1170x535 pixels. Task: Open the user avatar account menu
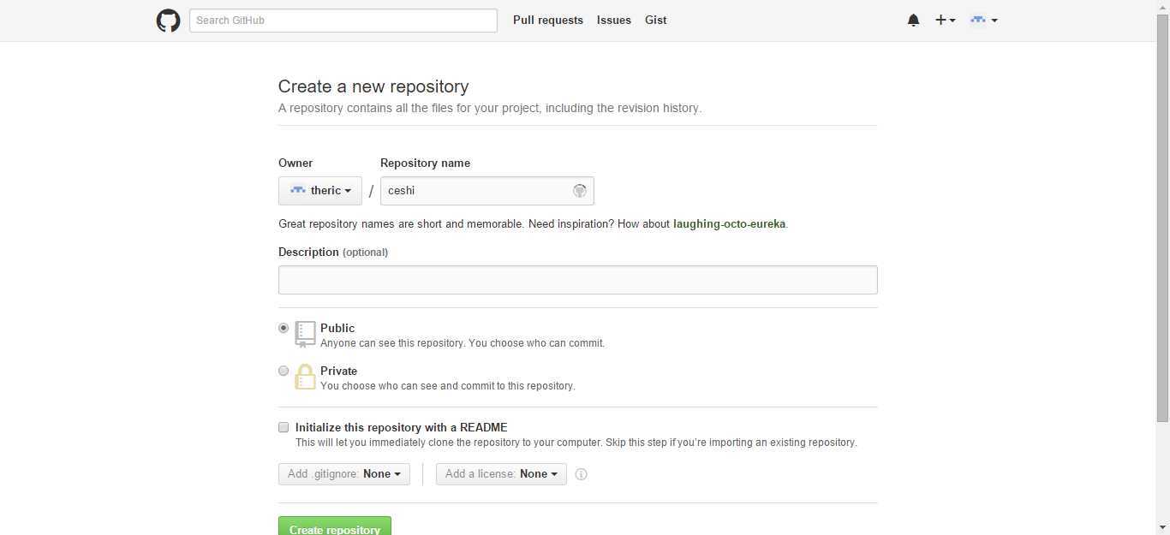click(x=983, y=21)
